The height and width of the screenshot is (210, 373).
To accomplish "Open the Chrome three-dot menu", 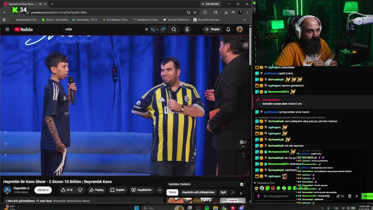I will [247, 12].
